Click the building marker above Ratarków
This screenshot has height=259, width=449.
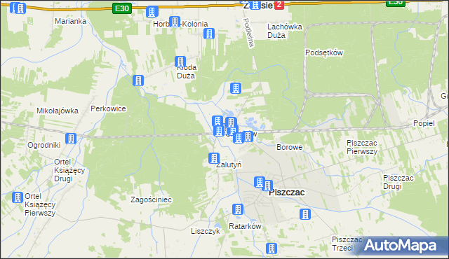click(x=238, y=209)
